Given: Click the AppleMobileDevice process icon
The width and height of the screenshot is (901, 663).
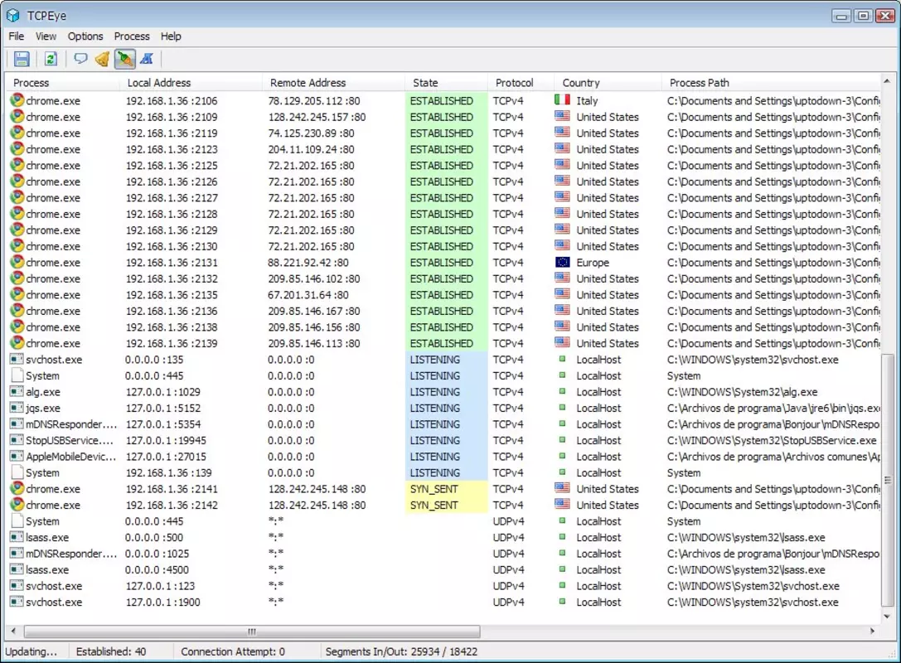Looking at the screenshot, I should [17, 456].
